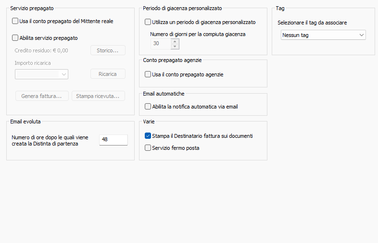Enable 'Usa il conto prepagato del Mittente reale'

15,21
